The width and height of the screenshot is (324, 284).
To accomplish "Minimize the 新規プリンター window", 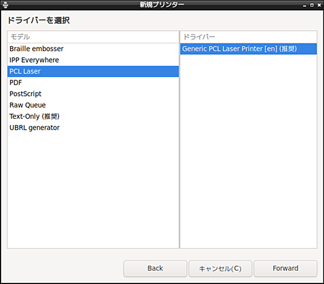I will [305, 5].
